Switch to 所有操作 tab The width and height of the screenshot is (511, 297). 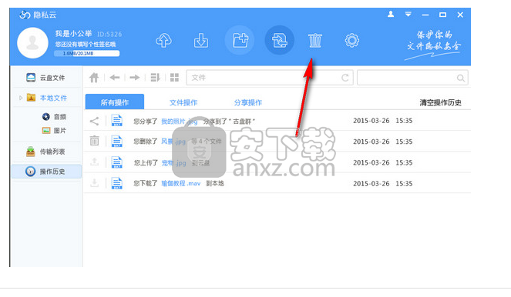(115, 102)
